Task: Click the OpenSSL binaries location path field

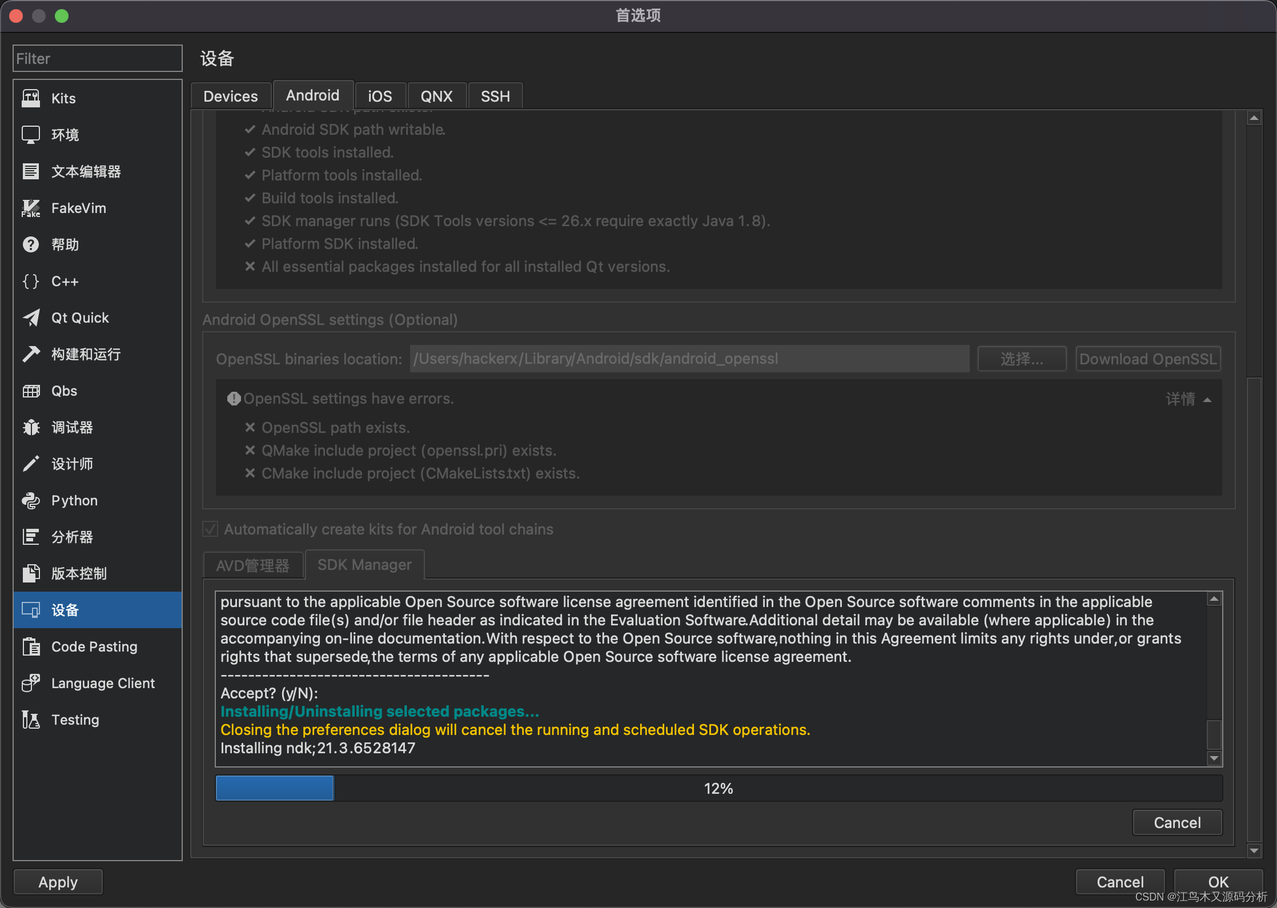Action: [689, 359]
